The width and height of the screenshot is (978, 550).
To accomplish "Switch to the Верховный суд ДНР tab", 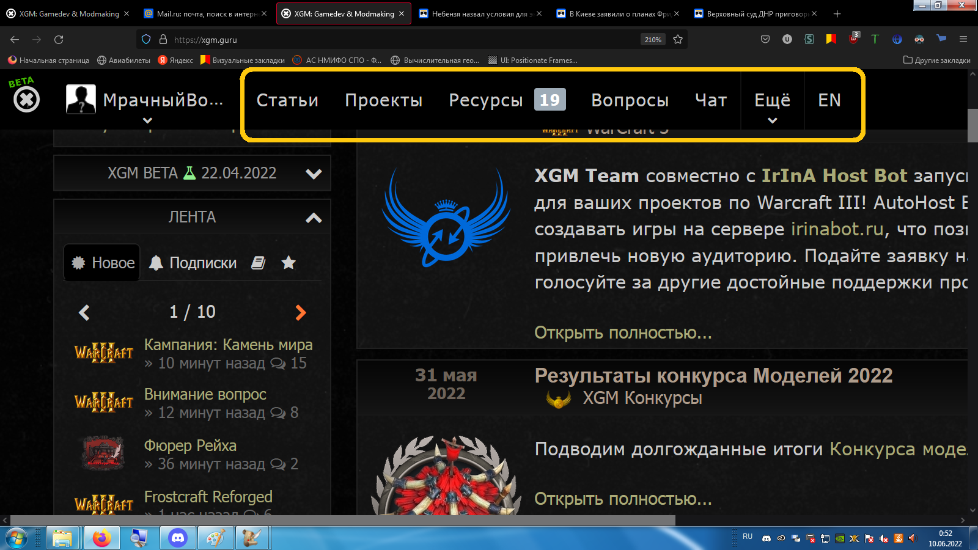I will click(x=756, y=13).
